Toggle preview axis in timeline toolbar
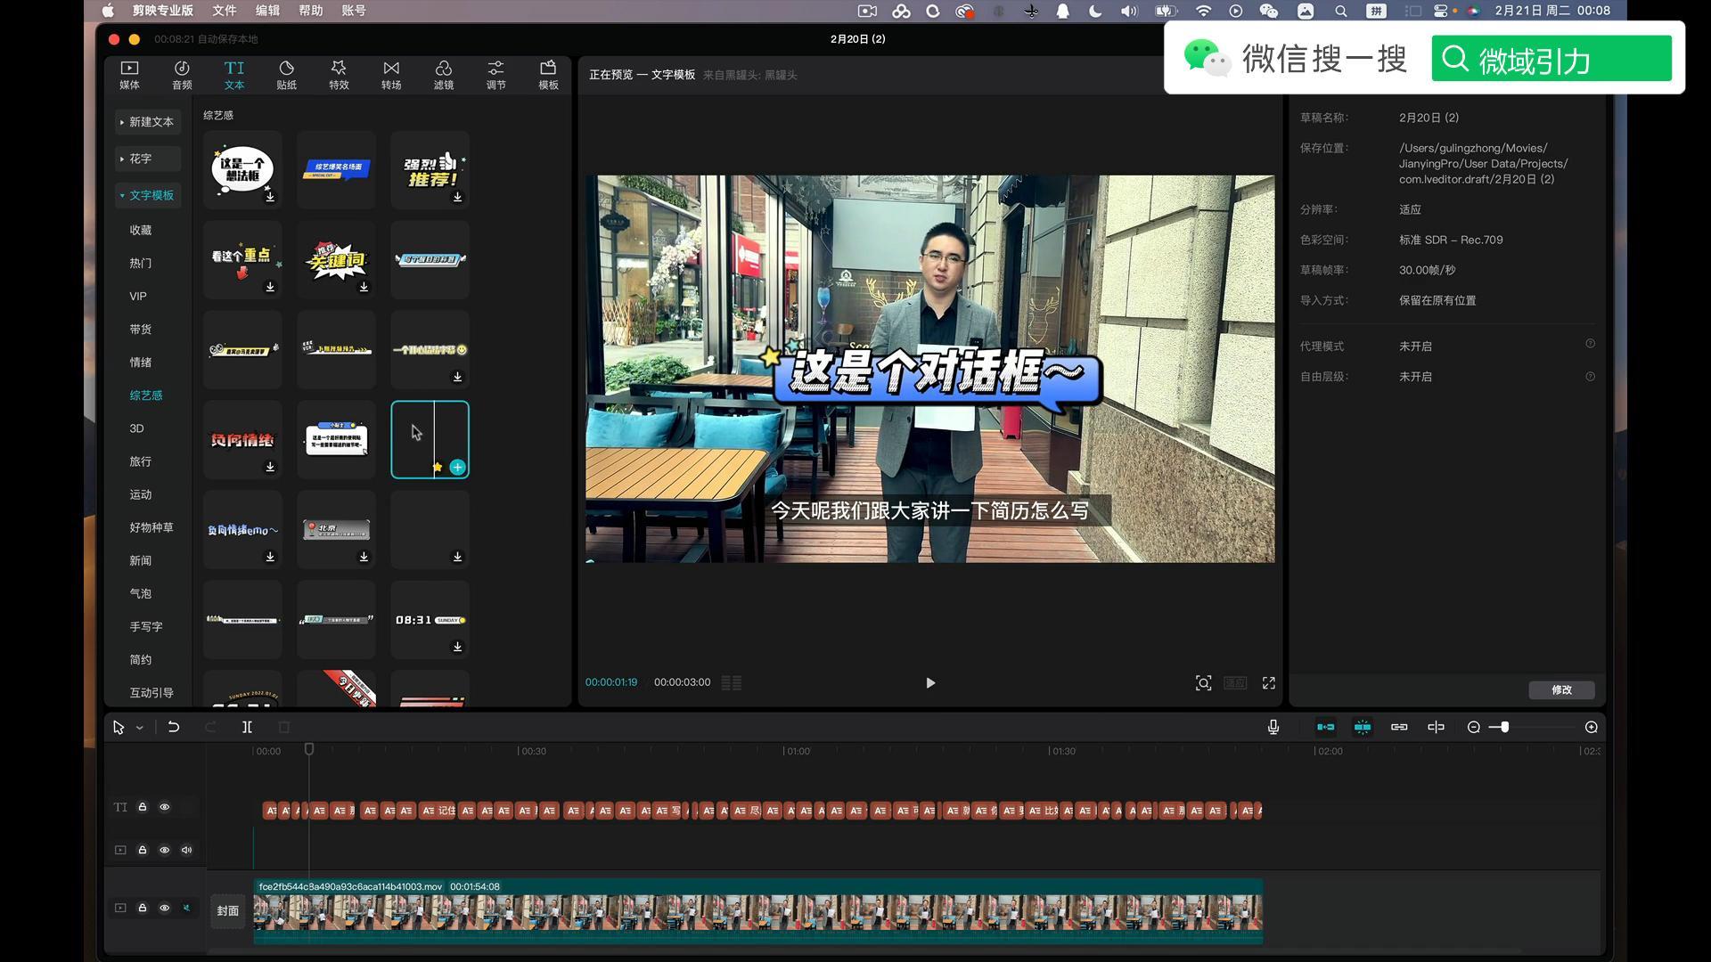This screenshot has height=962, width=1711. 1436,727
